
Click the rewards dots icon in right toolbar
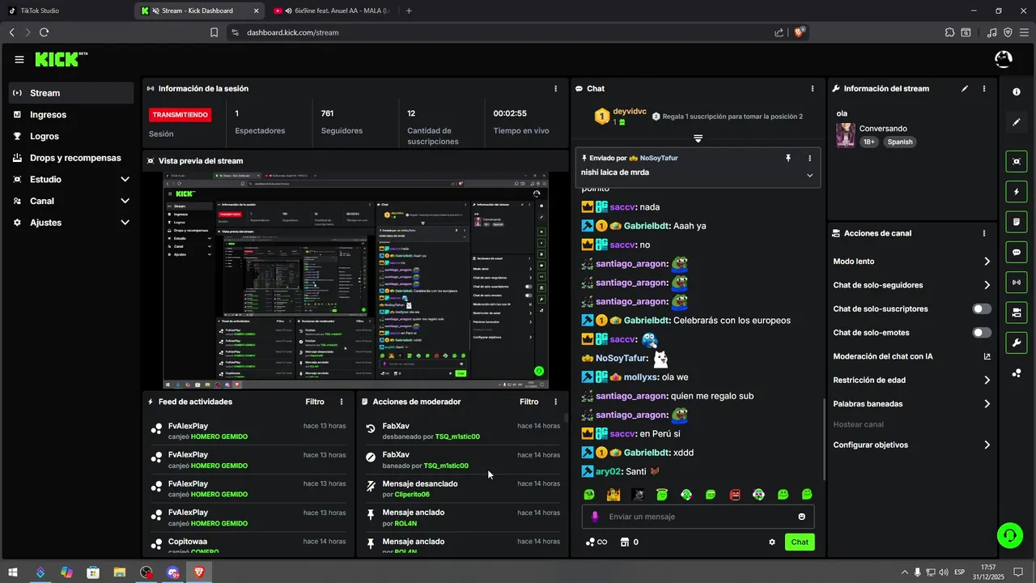coord(1017,373)
